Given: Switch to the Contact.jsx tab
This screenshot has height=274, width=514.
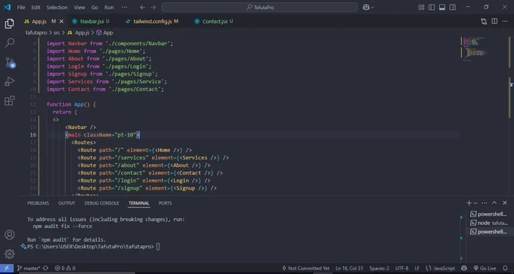Looking at the screenshot, I should click(214, 21).
